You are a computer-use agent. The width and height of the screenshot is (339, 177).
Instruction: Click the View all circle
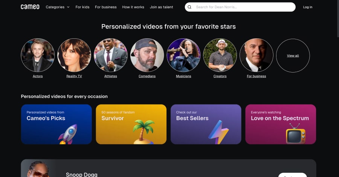(x=293, y=55)
